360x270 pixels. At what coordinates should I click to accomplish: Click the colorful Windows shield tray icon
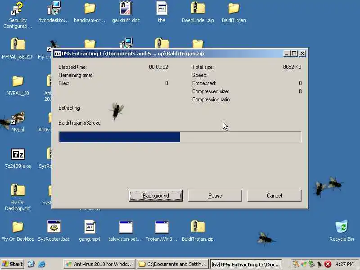303,264
